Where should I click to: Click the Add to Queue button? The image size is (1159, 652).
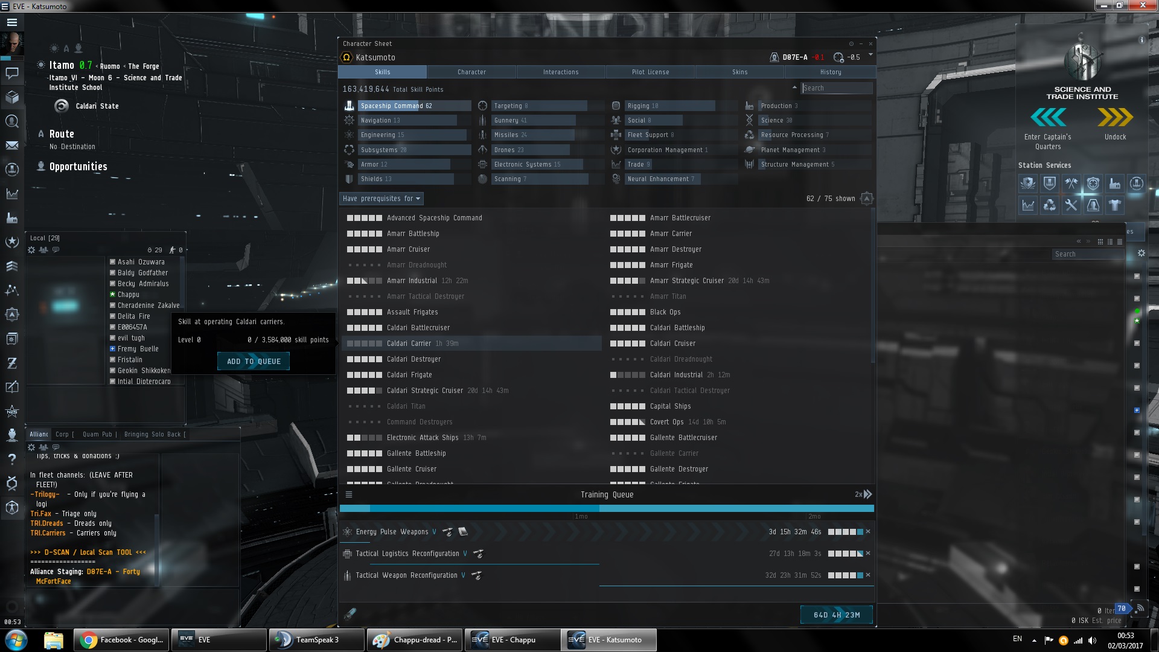[254, 361]
